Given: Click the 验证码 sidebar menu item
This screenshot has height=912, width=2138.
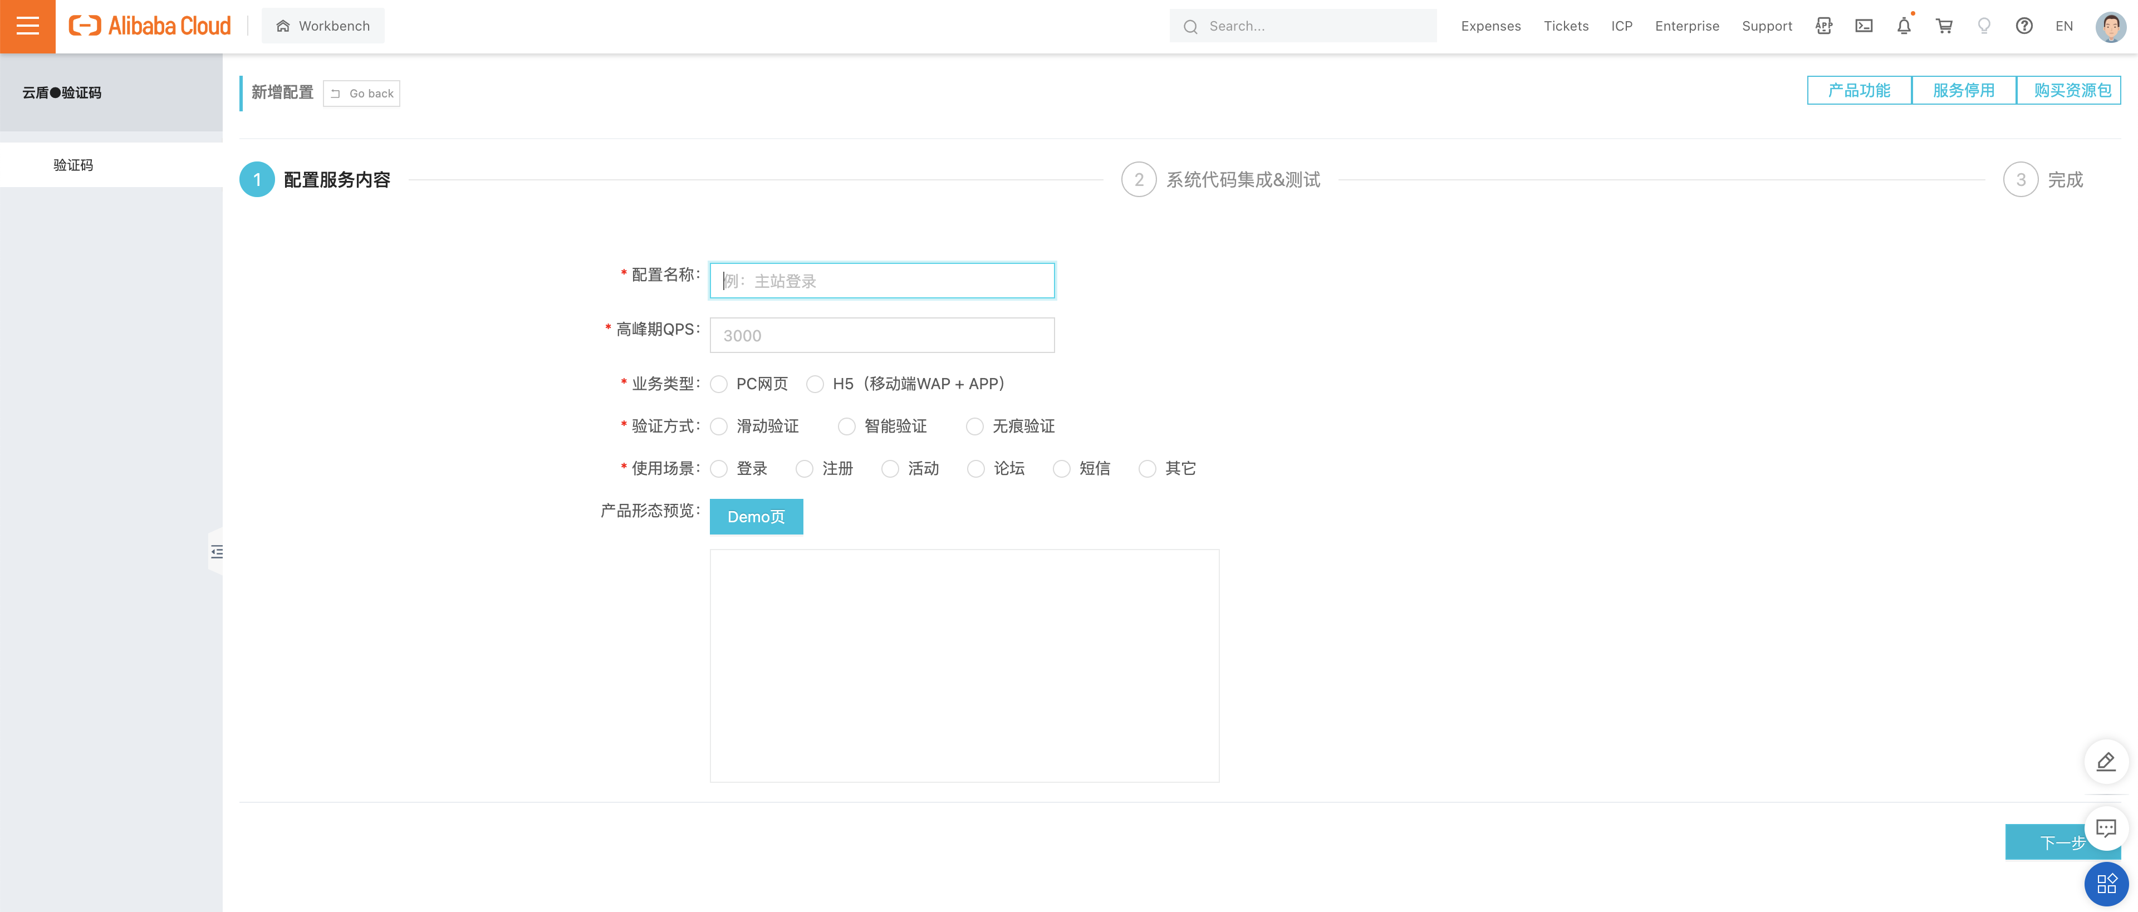Looking at the screenshot, I should 72,164.
